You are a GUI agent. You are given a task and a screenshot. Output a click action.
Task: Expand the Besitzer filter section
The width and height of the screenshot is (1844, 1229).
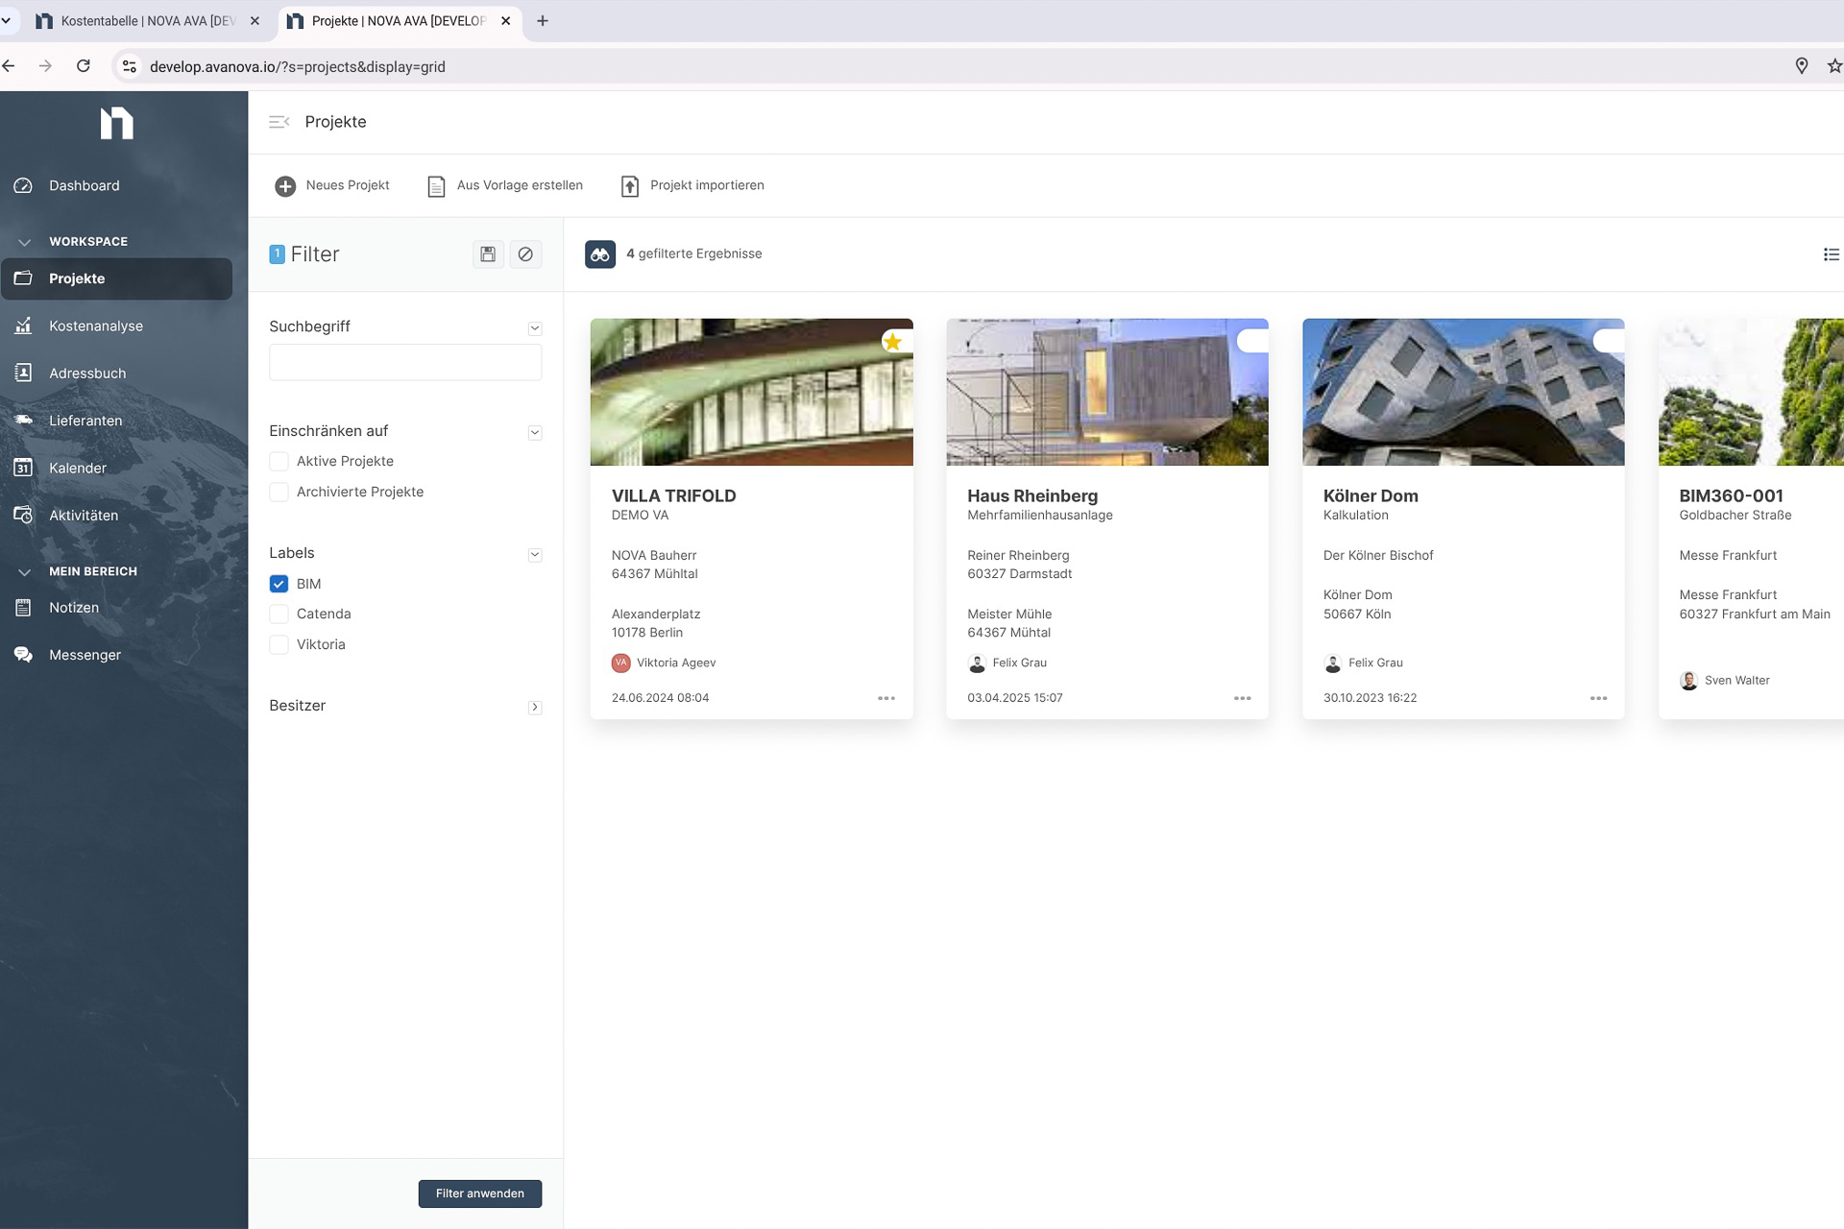point(534,707)
